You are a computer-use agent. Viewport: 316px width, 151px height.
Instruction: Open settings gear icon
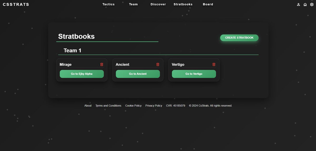312,4
